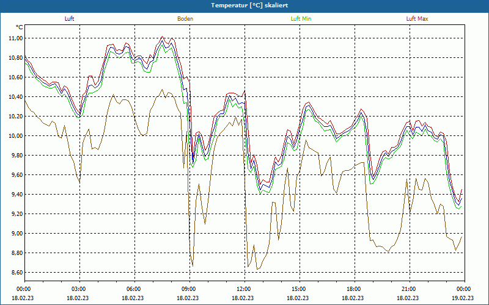The width and height of the screenshot is (489, 305).
Task: Click the 10,40 value on temperature axis
Action: (x=15, y=96)
